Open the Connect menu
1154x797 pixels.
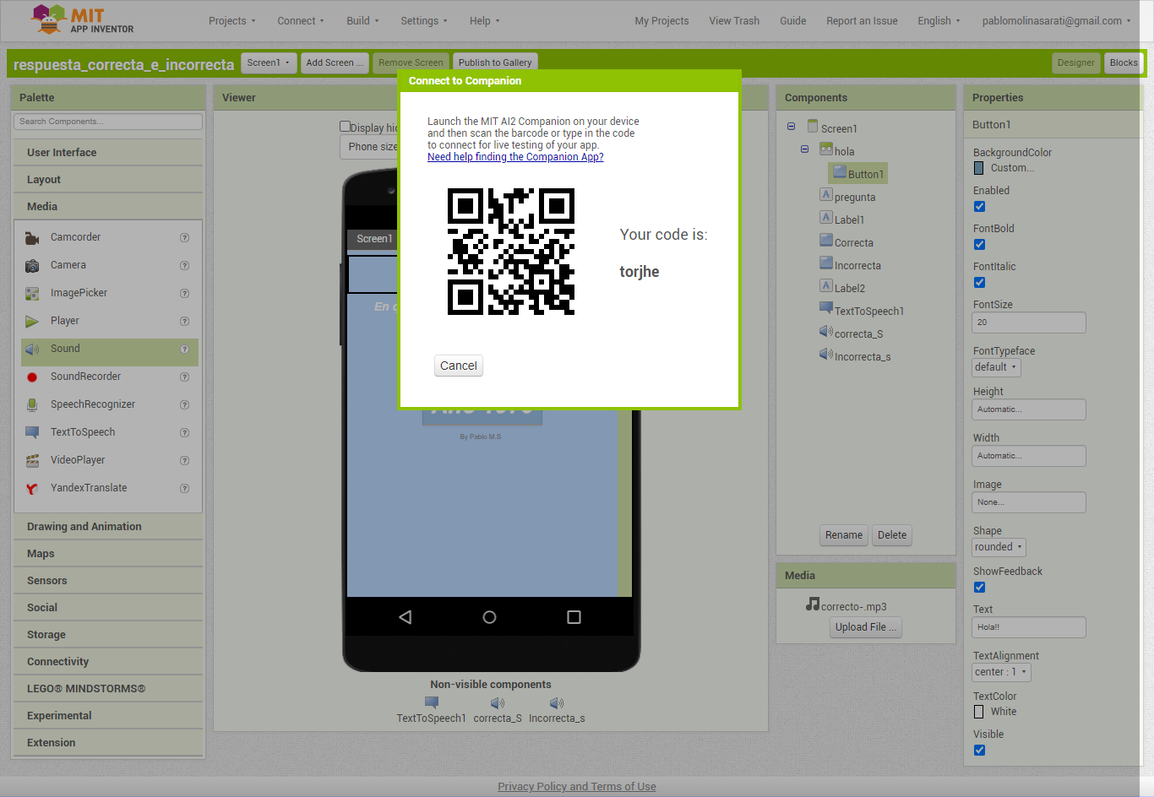[x=301, y=21]
